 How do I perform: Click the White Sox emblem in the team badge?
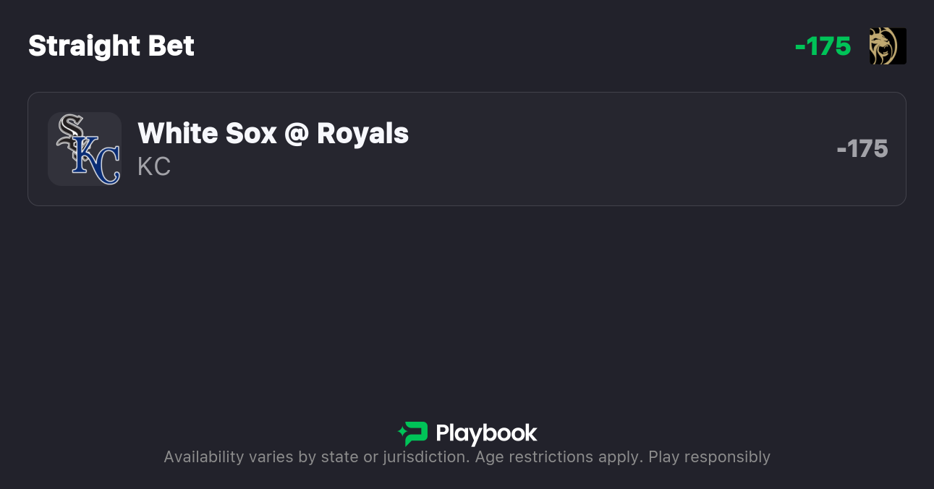[x=71, y=134]
